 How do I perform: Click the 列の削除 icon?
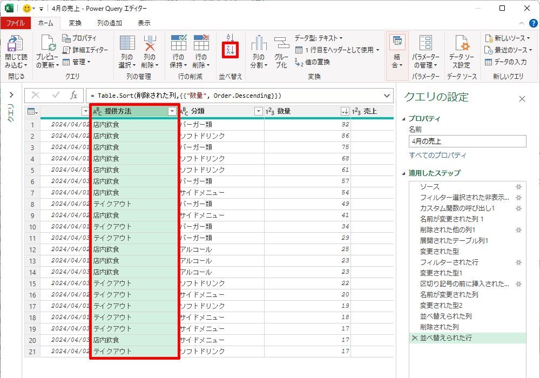click(150, 44)
